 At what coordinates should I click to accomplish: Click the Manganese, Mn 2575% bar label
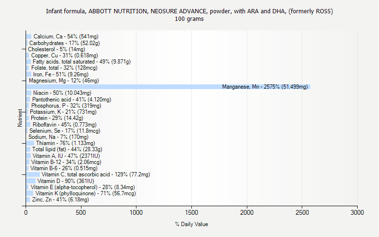(x=265, y=87)
